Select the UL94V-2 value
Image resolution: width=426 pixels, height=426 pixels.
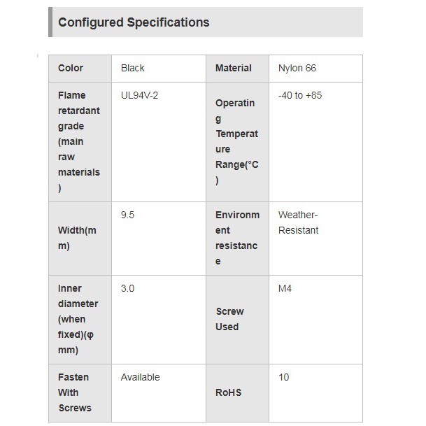click(x=140, y=95)
